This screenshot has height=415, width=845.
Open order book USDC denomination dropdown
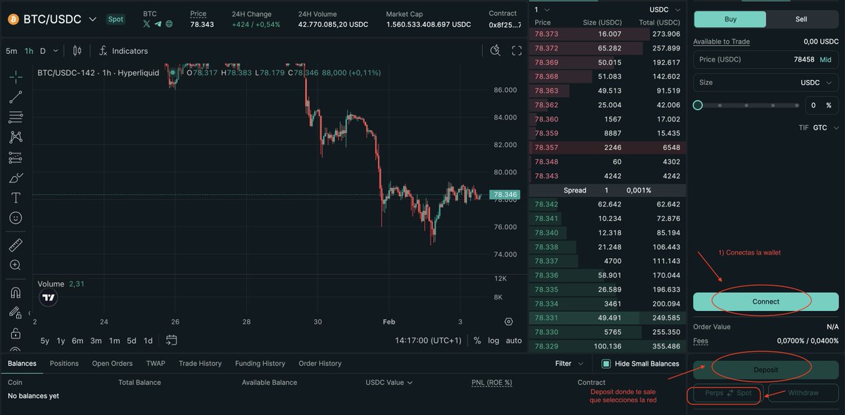coord(665,10)
